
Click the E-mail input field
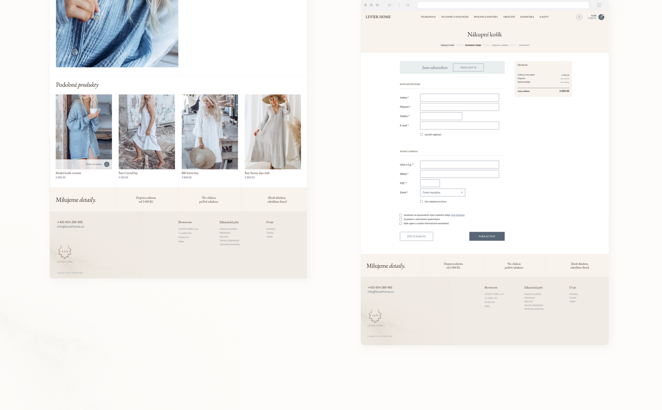(x=459, y=126)
